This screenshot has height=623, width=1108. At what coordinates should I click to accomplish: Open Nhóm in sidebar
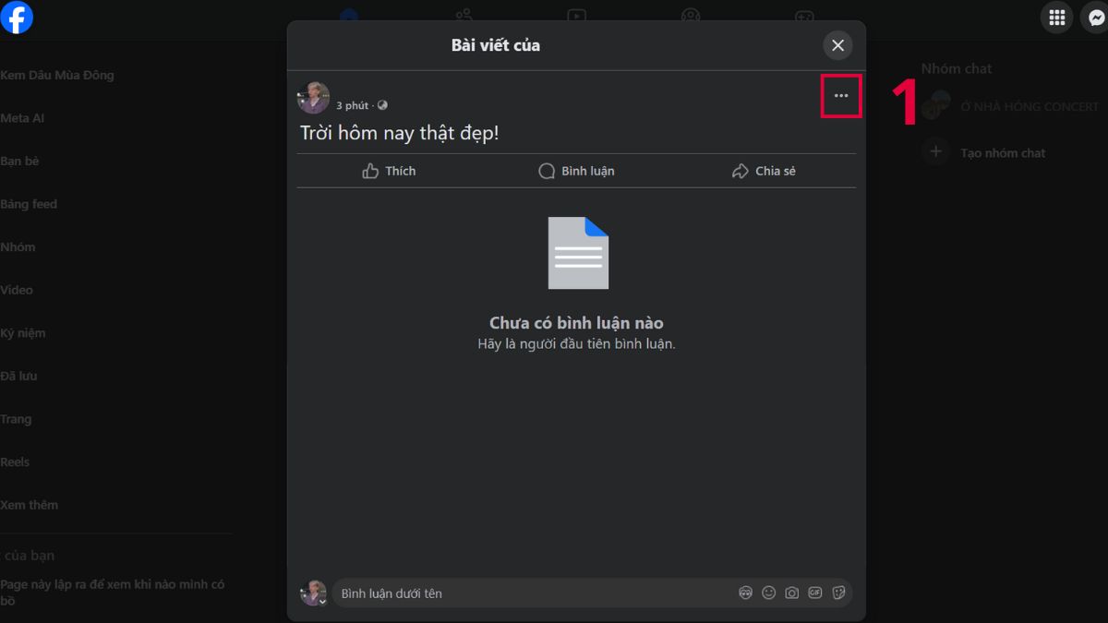(18, 246)
